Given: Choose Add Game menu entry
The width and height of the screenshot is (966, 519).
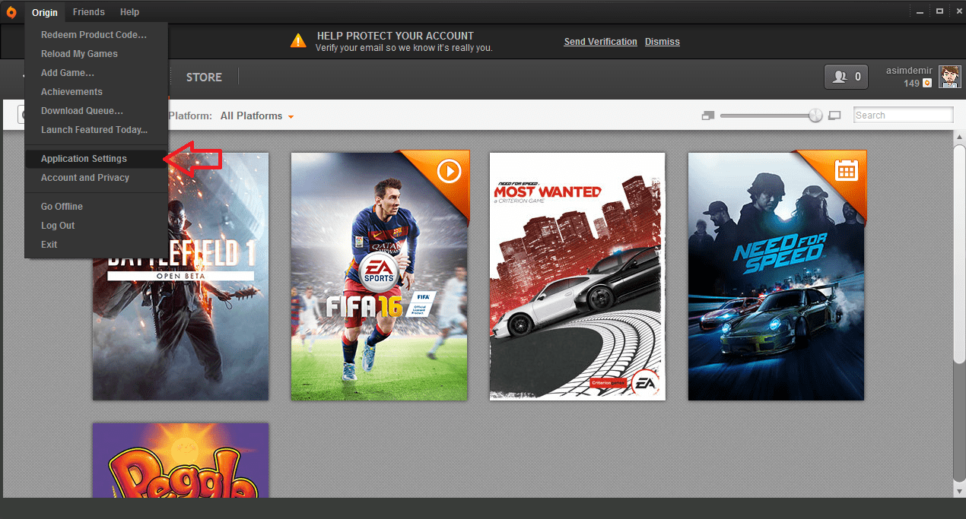Looking at the screenshot, I should [x=96, y=73].
